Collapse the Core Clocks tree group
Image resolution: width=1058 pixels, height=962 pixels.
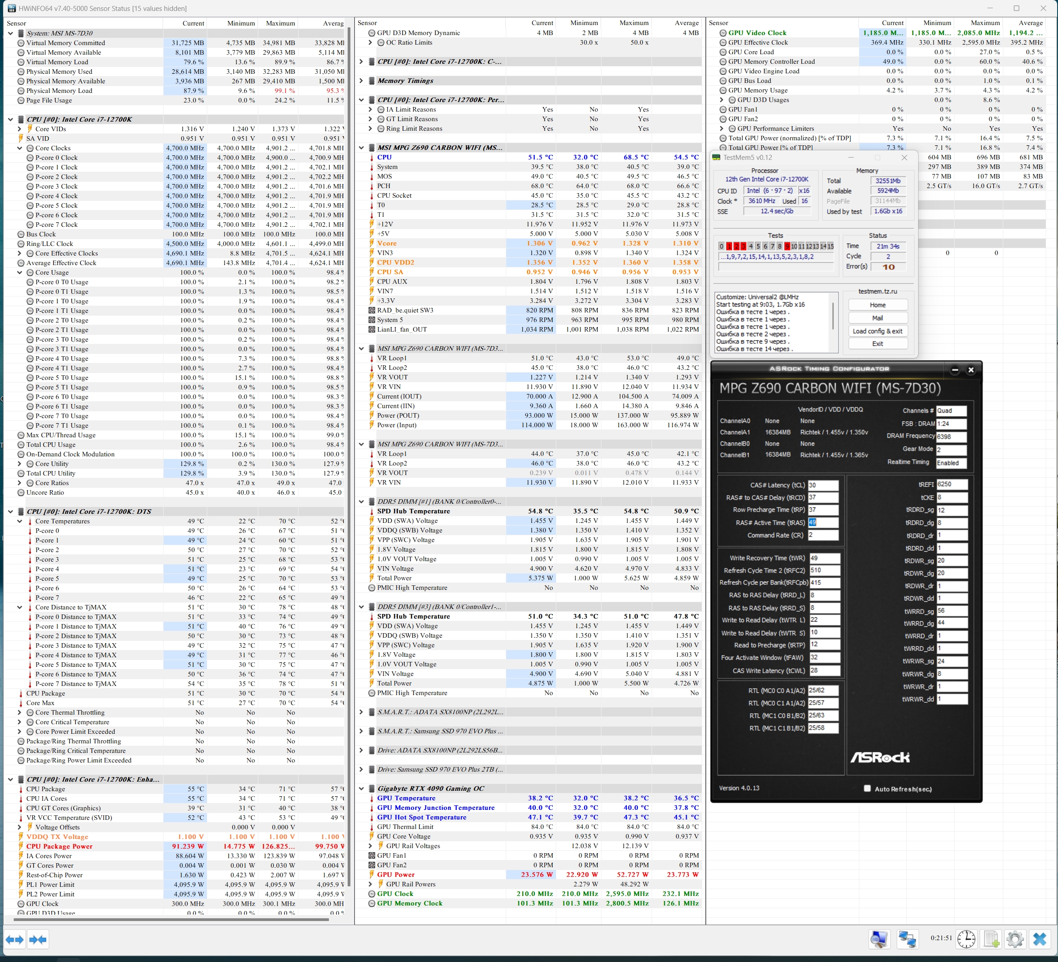point(20,148)
